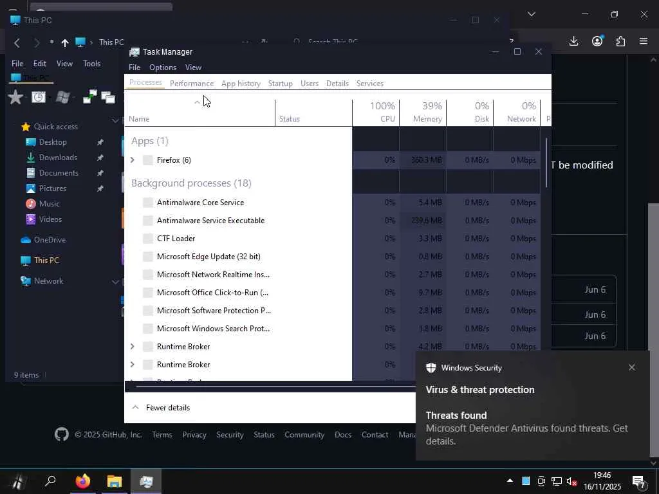This screenshot has width=659, height=494.
Task: Select Documents in the navigation pane
Action: point(59,172)
